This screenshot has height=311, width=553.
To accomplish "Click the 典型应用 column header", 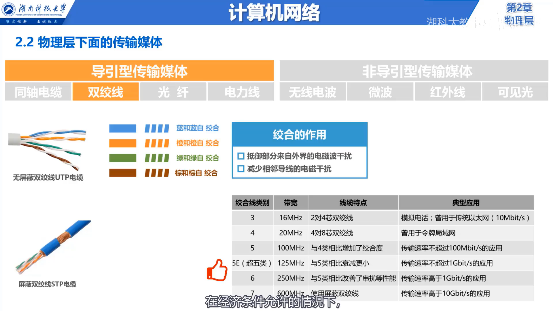I will point(466,203).
